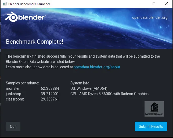173x138 pixels.
Task: Minimize the Blender Benchmark Launcher window
Action: coord(142,4)
